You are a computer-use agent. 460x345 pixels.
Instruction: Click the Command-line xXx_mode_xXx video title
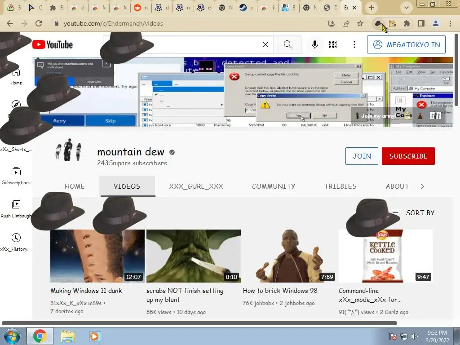pos(370,295)
